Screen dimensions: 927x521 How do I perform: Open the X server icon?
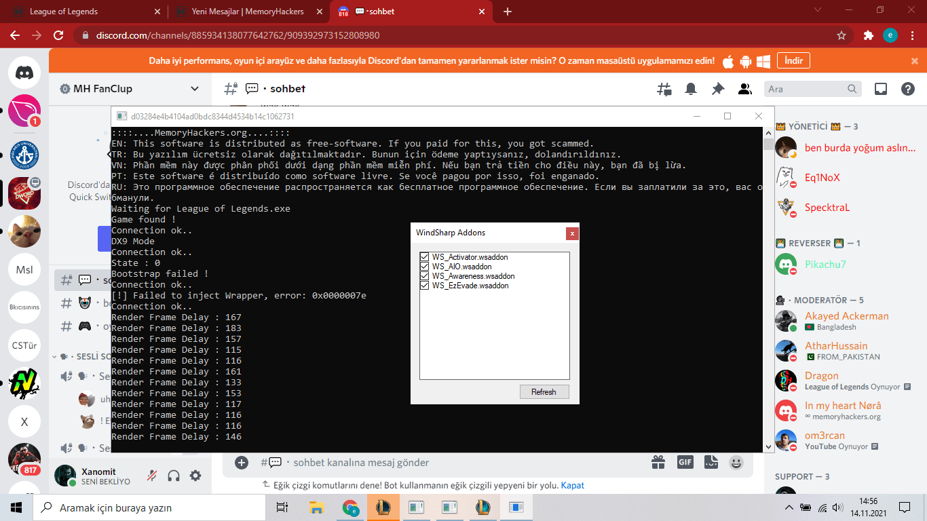coord(24,421)
